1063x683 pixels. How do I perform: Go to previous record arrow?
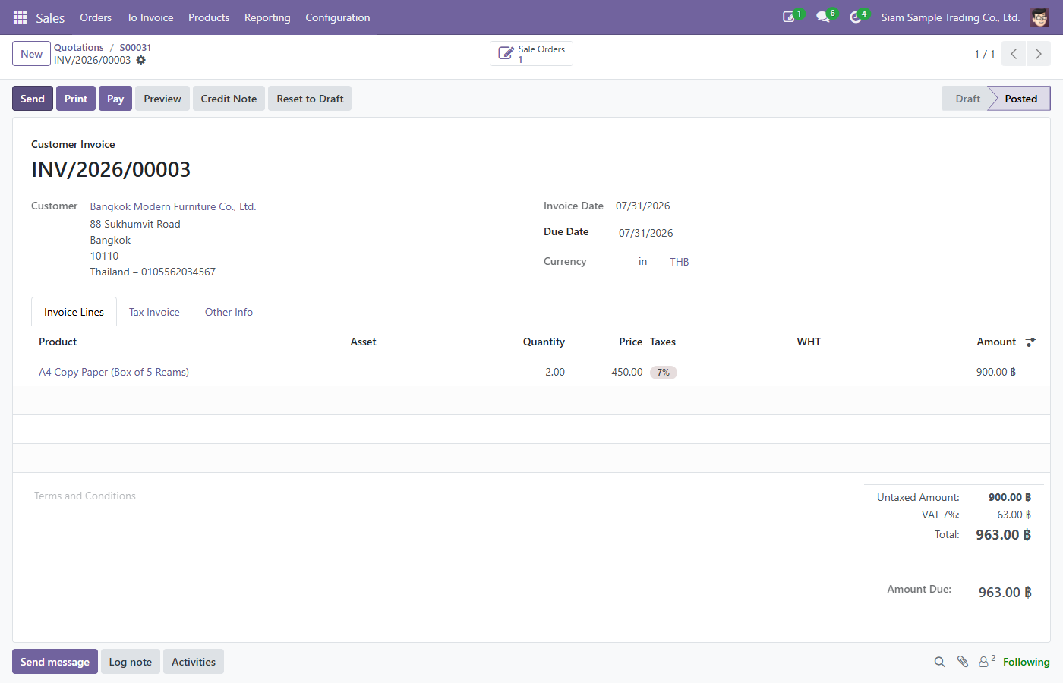coord(1014,54)
